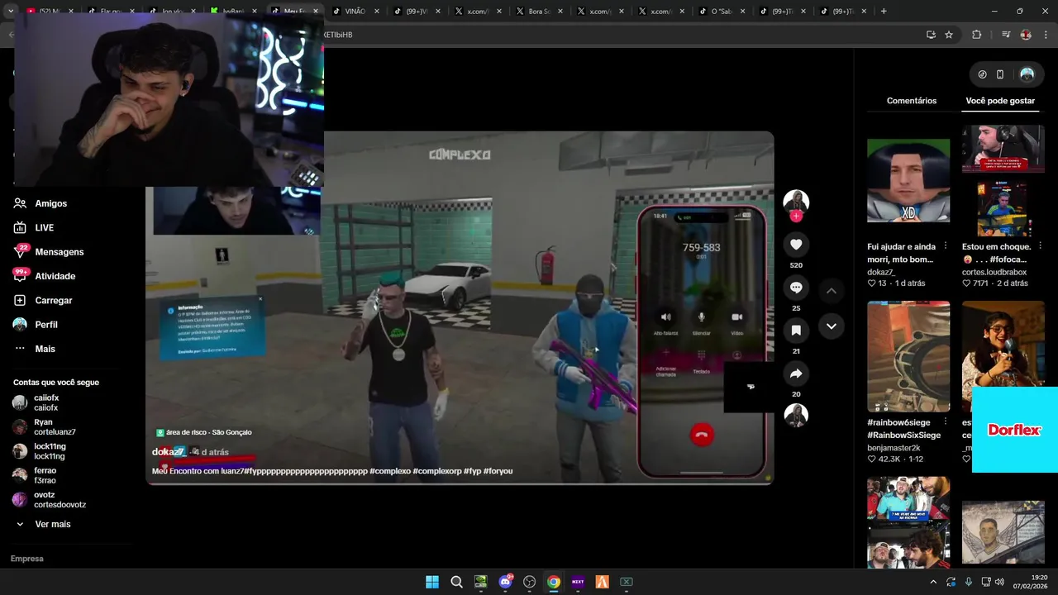Open the tab search dropdown in Chrome
The width and height of the screenshot is (1058, 595).
point(11,12)
